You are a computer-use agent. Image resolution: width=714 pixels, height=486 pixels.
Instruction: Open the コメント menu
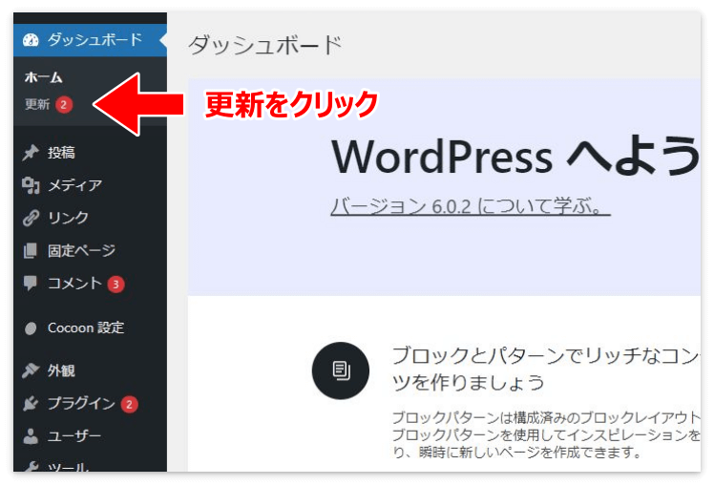(90, 284)
